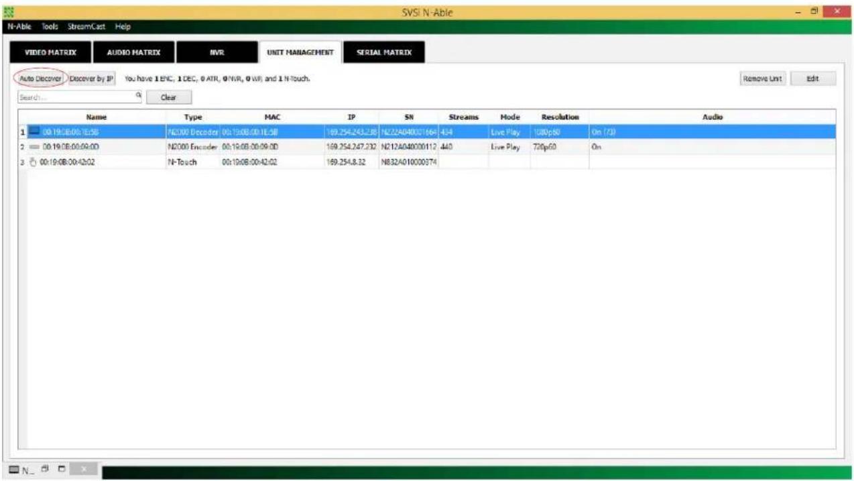The image size is (854, 481).
Task: Select the N2000 Encoder type cell
Action: (192, 146)
